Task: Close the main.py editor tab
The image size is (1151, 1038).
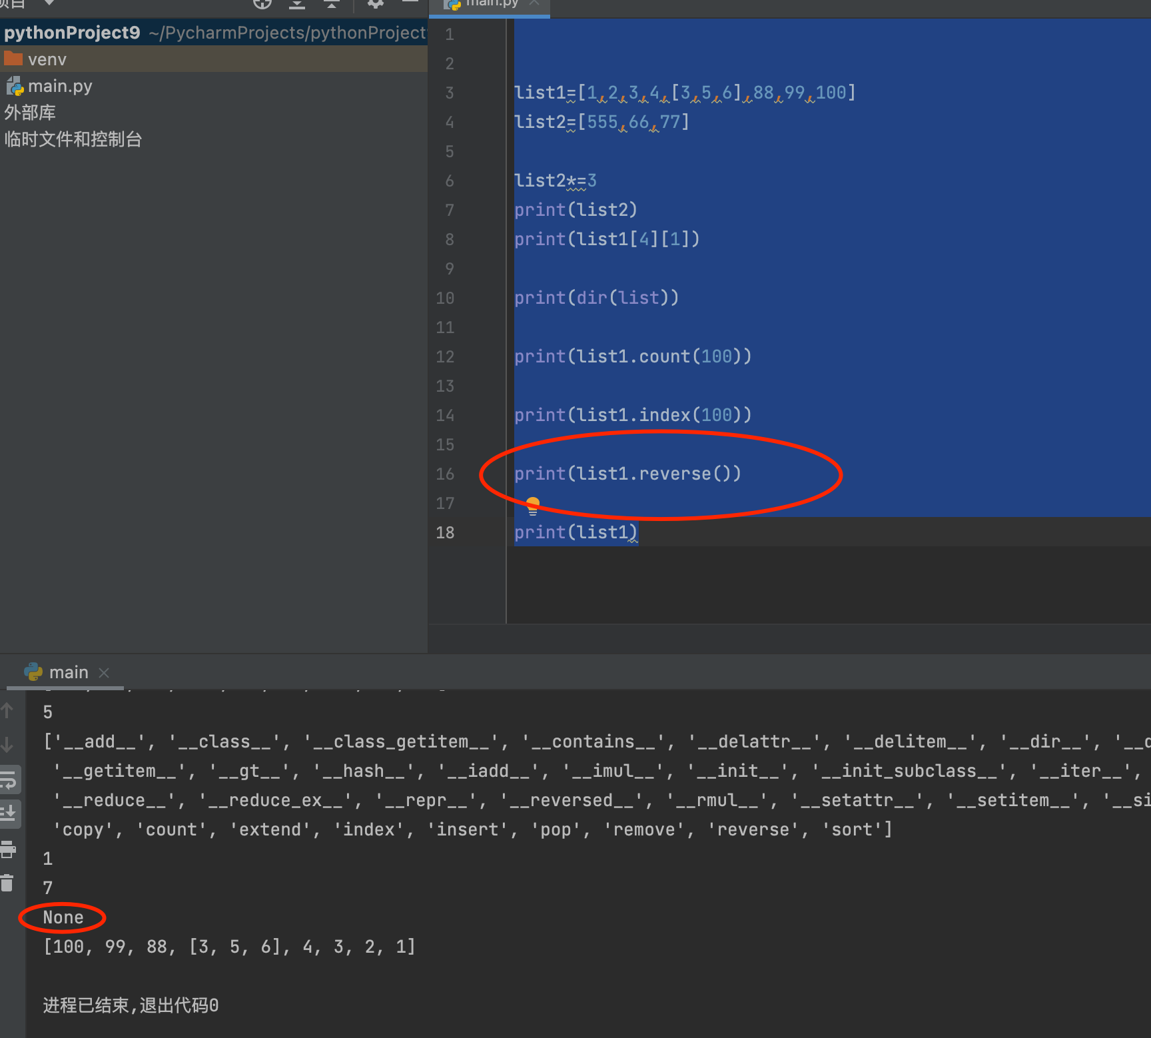Action: pos(534,3)
